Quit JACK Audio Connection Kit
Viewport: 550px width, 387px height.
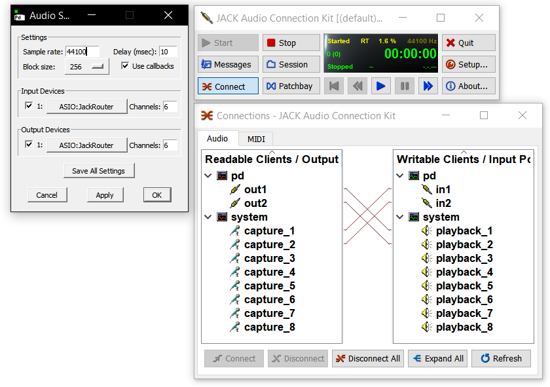click(x=469, y=43)
